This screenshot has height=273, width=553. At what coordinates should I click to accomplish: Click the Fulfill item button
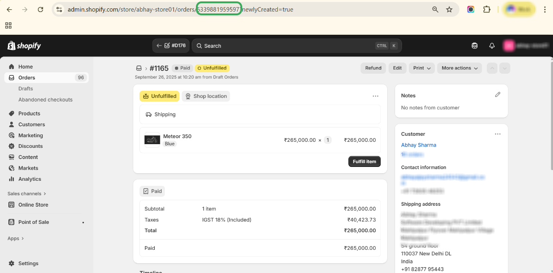point(364,161)
